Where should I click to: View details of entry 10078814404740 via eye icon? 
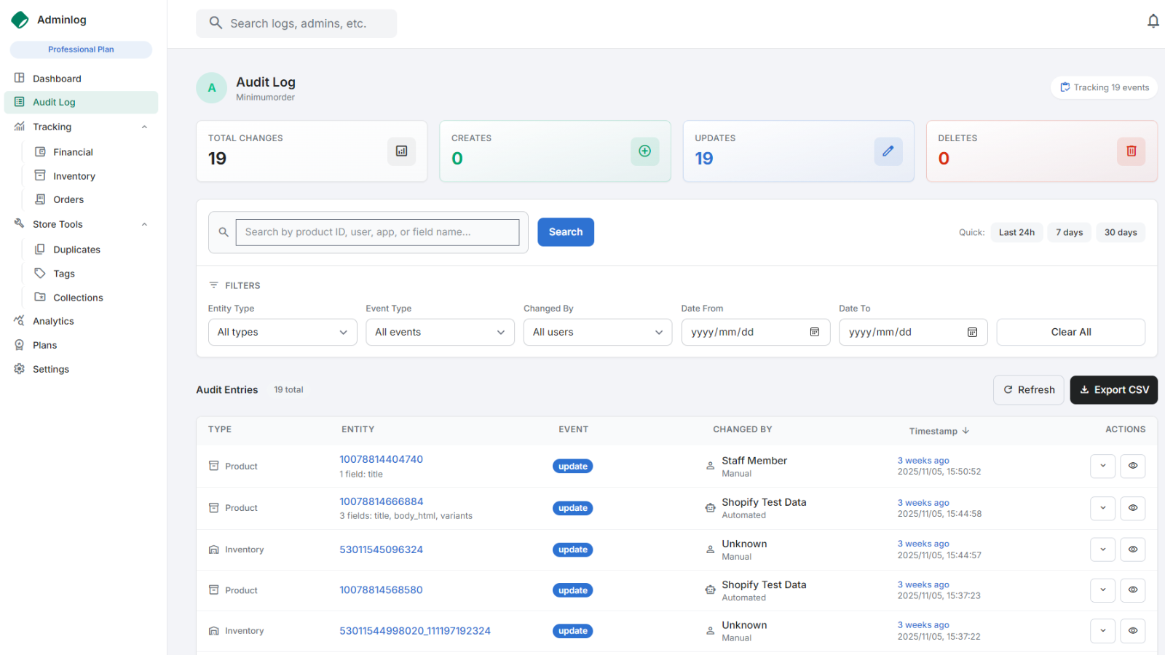point(1132,466)
